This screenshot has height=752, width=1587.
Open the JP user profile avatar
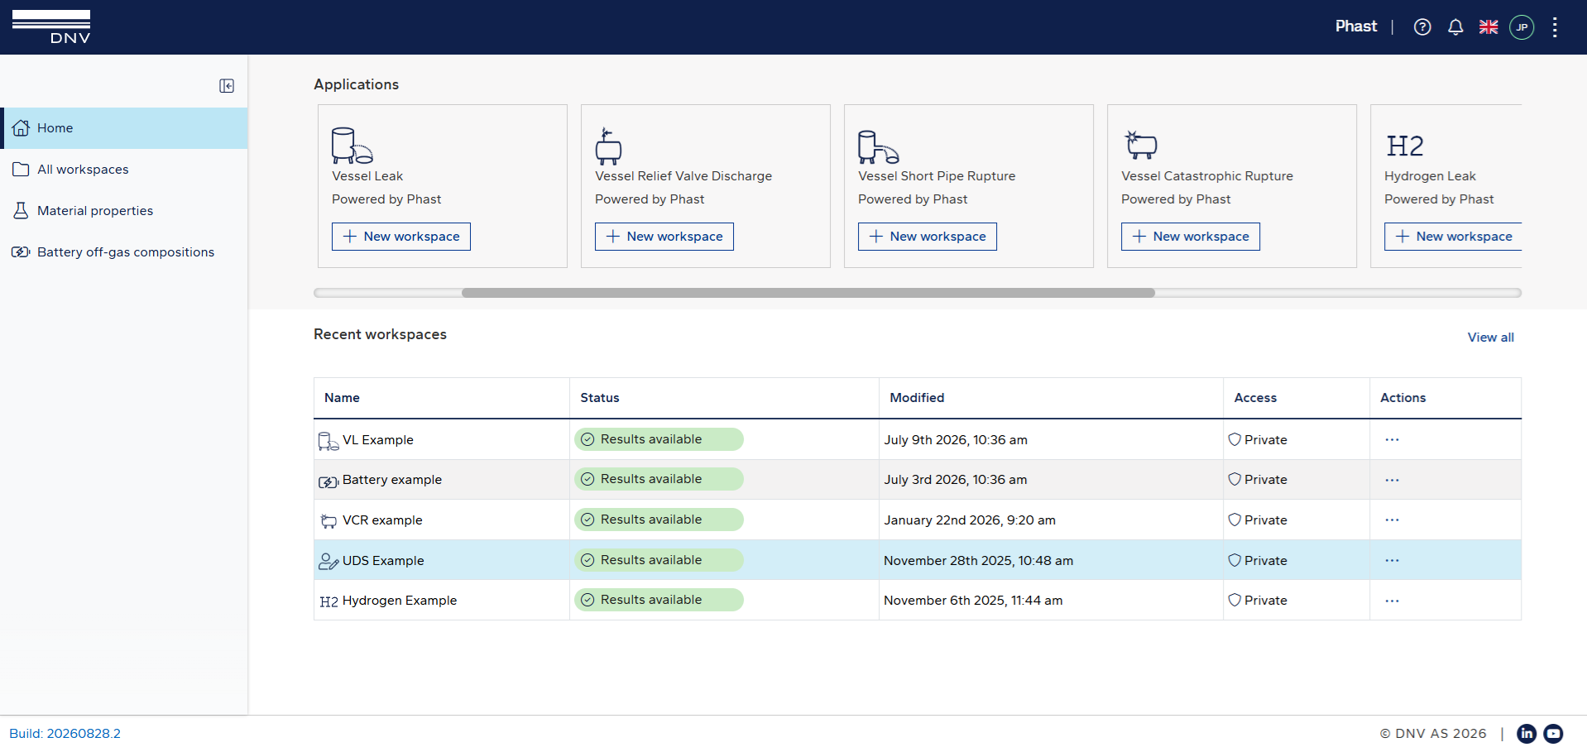(x=1522, y=27)
